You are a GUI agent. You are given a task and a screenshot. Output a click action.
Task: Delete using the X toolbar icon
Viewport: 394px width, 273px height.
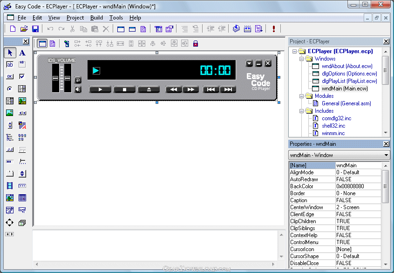pos(106,29)
